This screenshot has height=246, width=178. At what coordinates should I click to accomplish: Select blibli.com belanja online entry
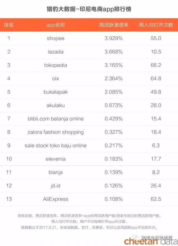pos(56,119)
